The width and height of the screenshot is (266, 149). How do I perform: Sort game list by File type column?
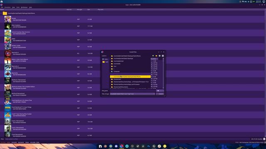tap(79, 10)
